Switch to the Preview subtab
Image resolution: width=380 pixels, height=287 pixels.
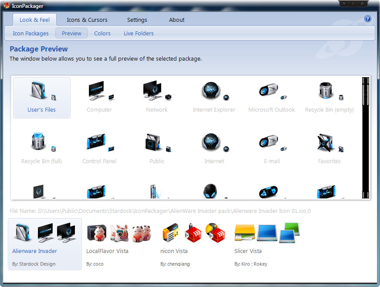pyautogui.click(x=71, y=33)
